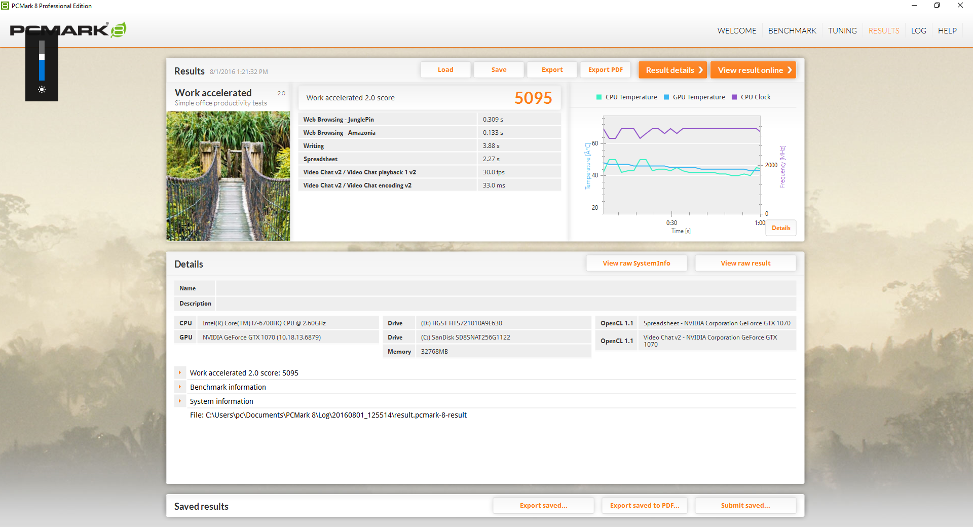Click the results timestamp 8/1/2016
Viewport: 973px width, 527px height.
coord(239,71)
